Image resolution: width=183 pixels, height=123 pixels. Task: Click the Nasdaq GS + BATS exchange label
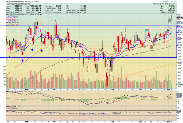[35, 2]
